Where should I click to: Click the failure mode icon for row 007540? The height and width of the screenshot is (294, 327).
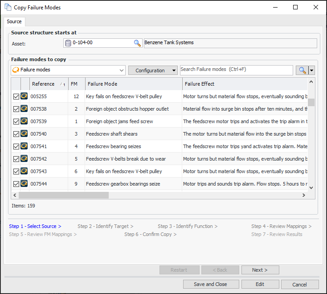click(x=24, y=134)
